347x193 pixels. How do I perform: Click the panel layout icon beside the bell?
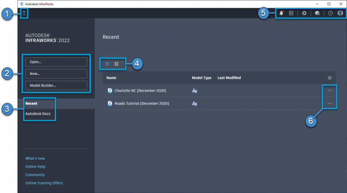[291, 13]
